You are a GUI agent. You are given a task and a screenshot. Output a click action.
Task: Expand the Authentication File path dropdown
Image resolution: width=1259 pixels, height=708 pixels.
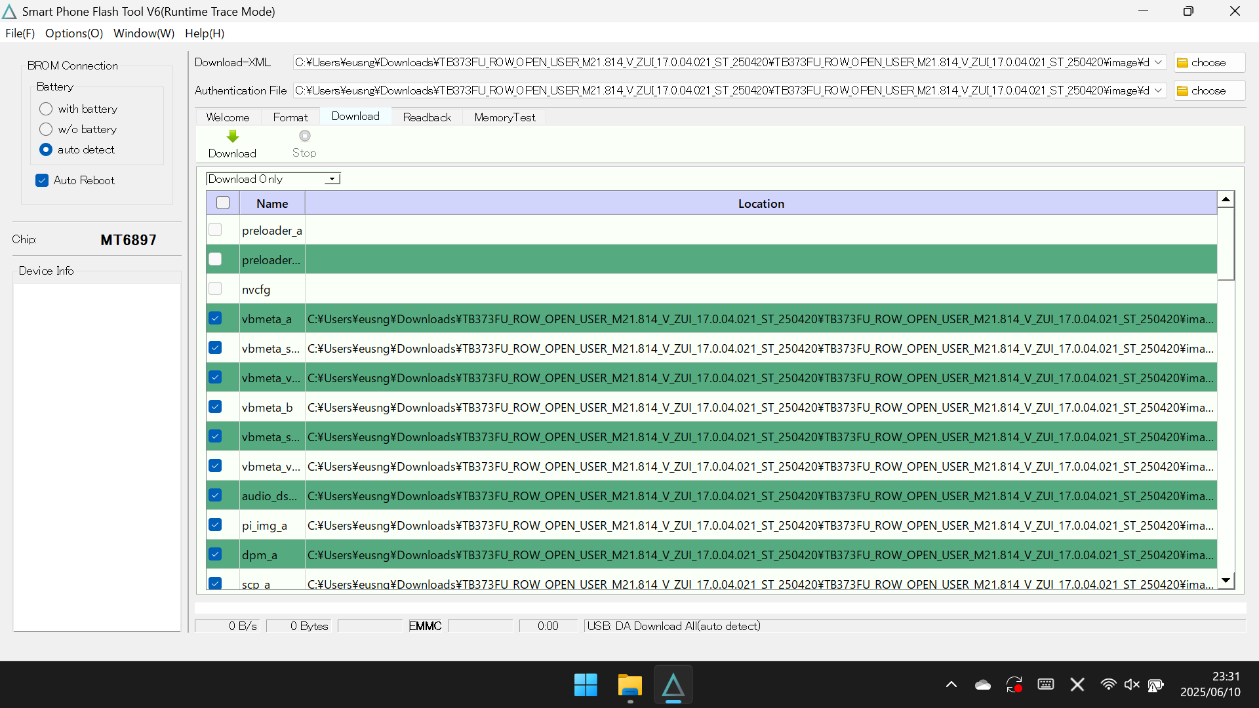coord(1158,90)
